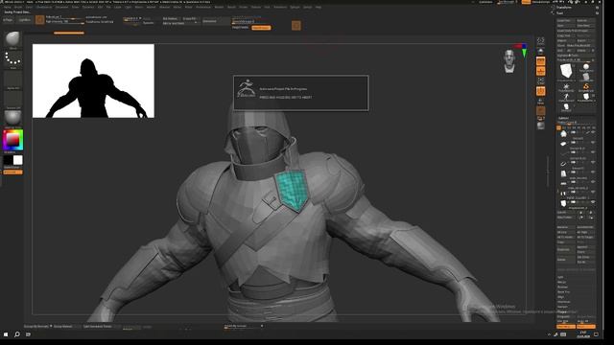Click the orange square icon beside LightBox

pyautogui.click(x=39, y=19)
